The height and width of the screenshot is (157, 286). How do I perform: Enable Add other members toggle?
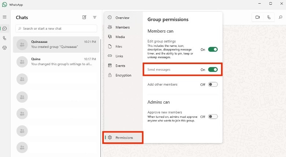point(213,85)
